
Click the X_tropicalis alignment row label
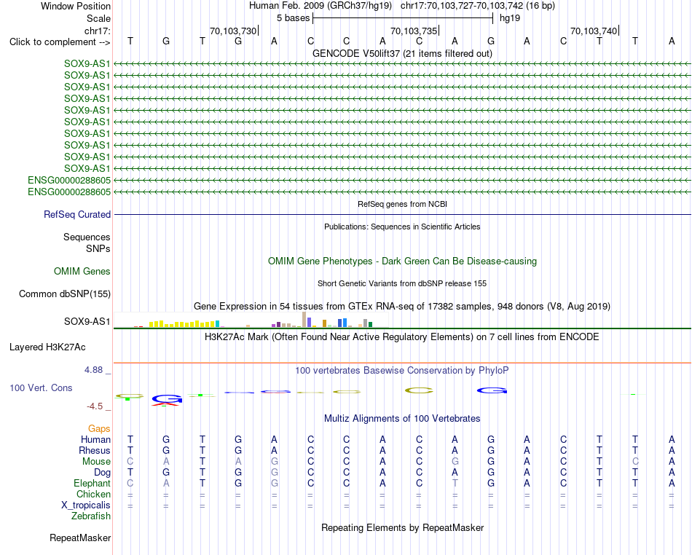point(86,505)
